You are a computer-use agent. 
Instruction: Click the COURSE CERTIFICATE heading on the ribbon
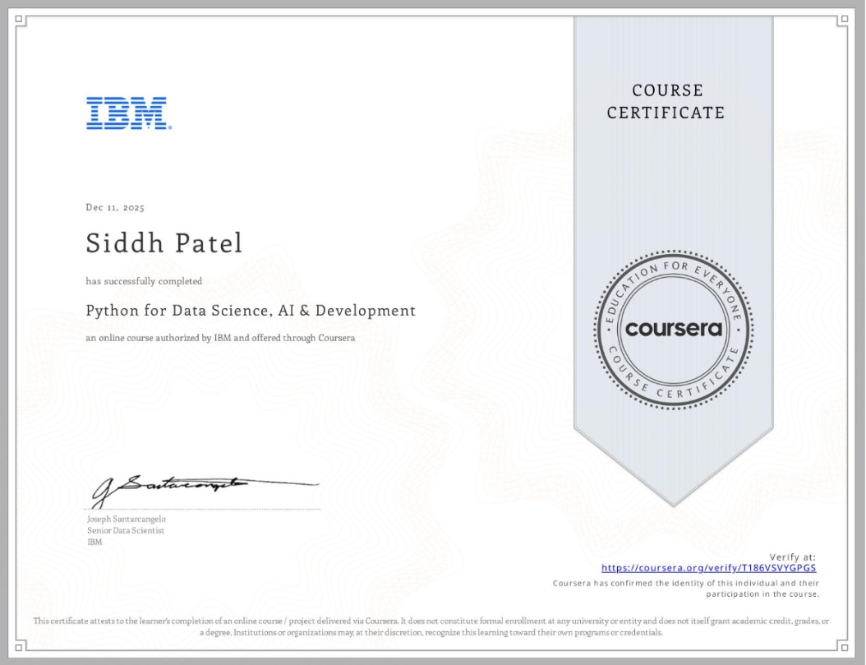click(668, 101)
